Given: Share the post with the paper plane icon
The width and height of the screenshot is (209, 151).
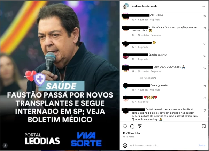Looking at the screenshot, I should point(140,126).
